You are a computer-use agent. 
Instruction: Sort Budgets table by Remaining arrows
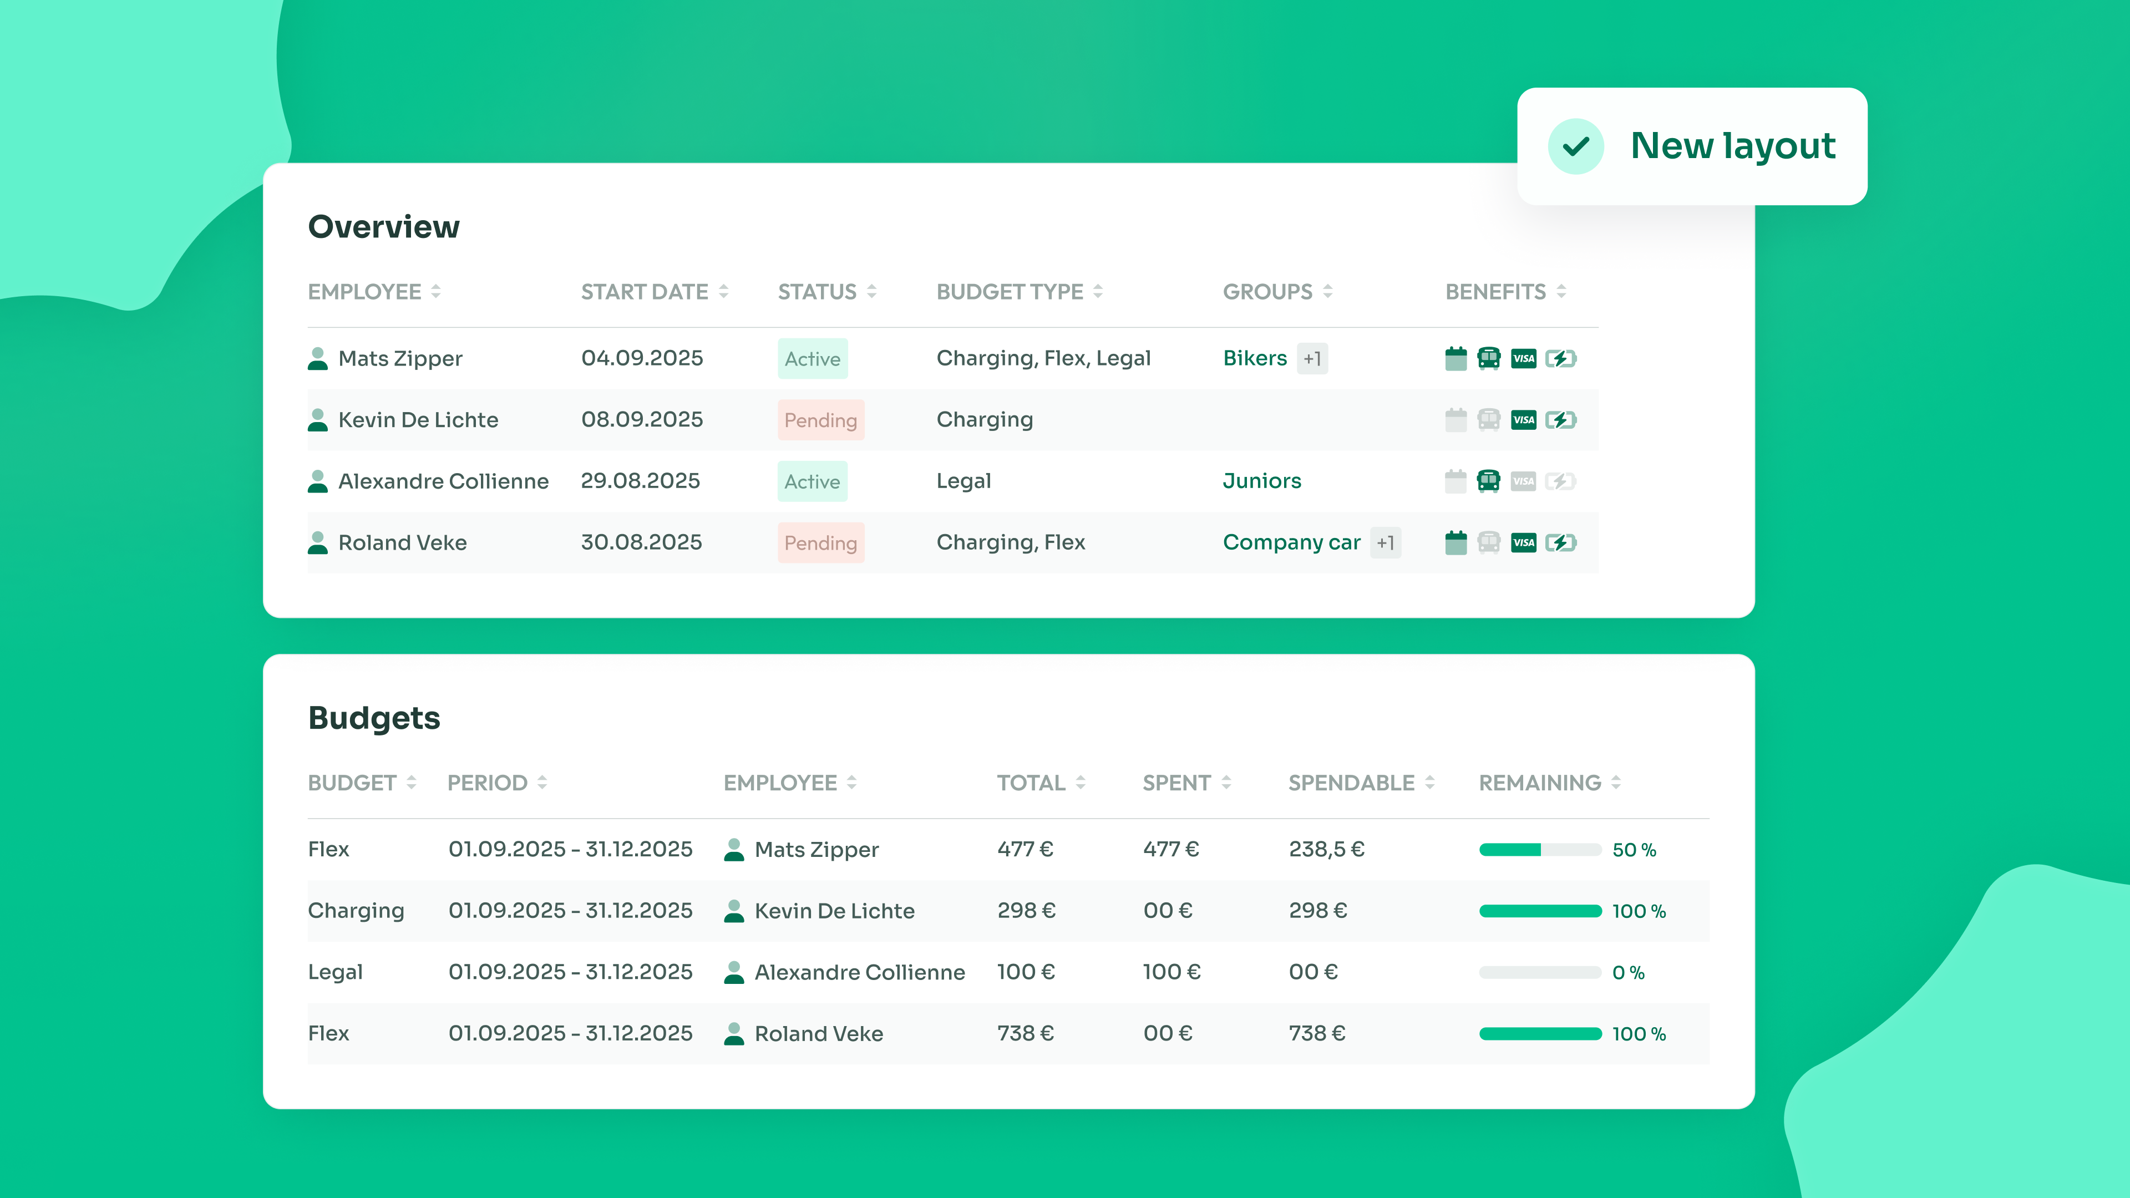(1616, 783)
